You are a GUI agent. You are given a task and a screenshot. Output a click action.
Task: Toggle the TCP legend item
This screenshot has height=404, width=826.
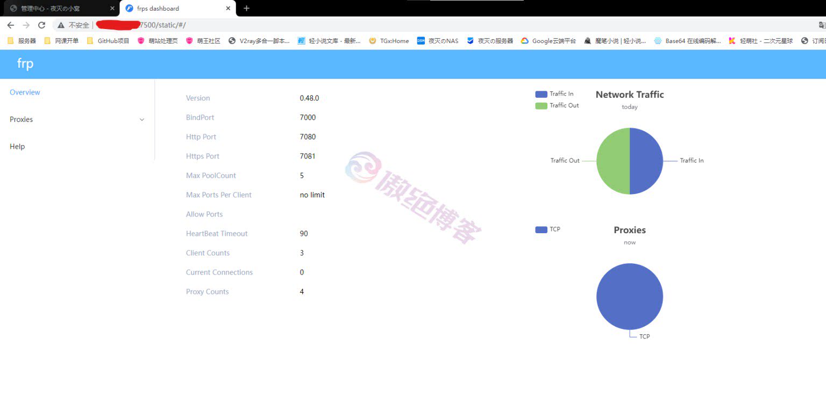(x=548, y=229)
